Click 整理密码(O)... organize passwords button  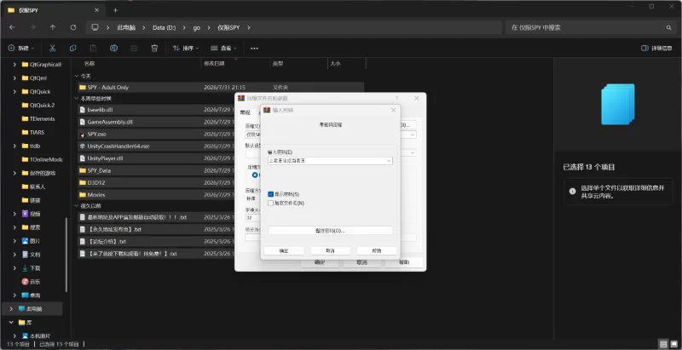click(330, 231)
